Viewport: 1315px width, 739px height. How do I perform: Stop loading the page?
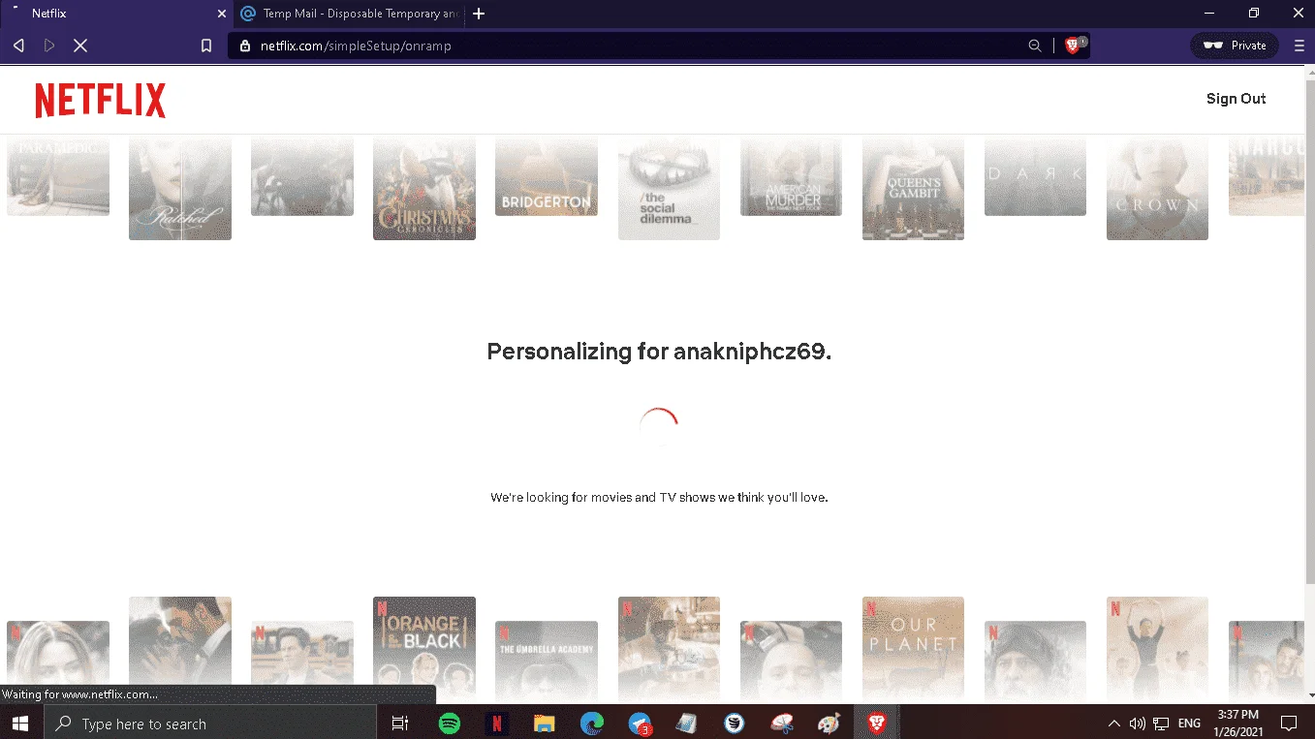(x=80, y=46)
